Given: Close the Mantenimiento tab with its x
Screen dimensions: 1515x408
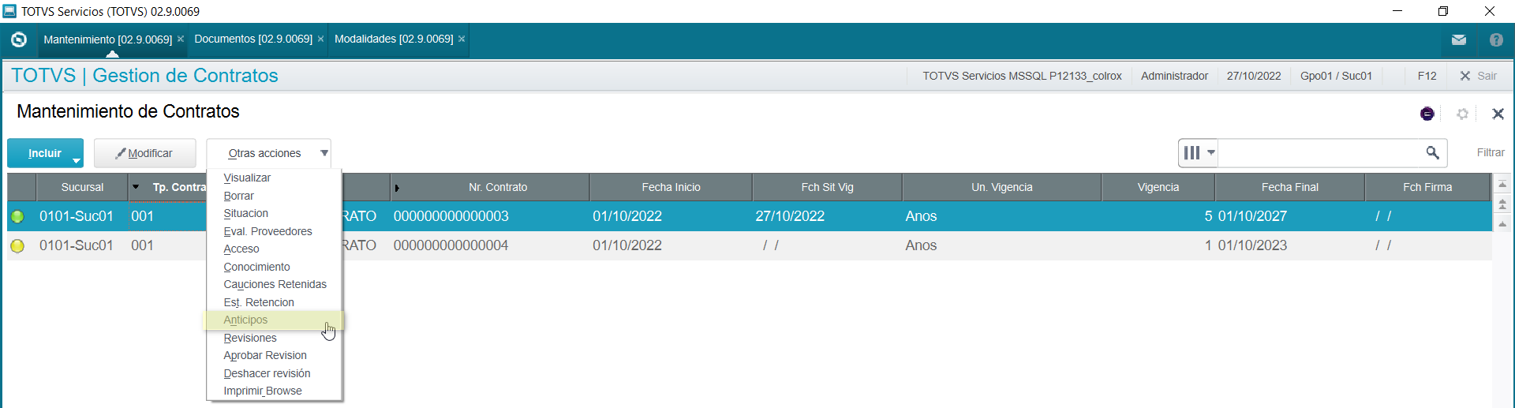Looking at the screenshot, I should tap(181, 39).
